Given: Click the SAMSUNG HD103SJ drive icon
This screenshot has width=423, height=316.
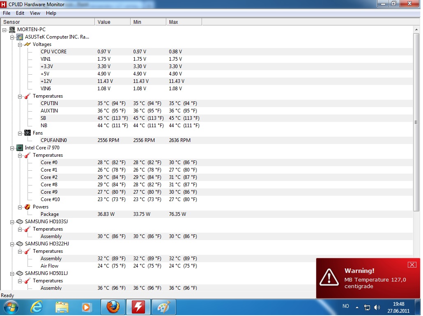Looking at the screenshot, I should [20, 222].
